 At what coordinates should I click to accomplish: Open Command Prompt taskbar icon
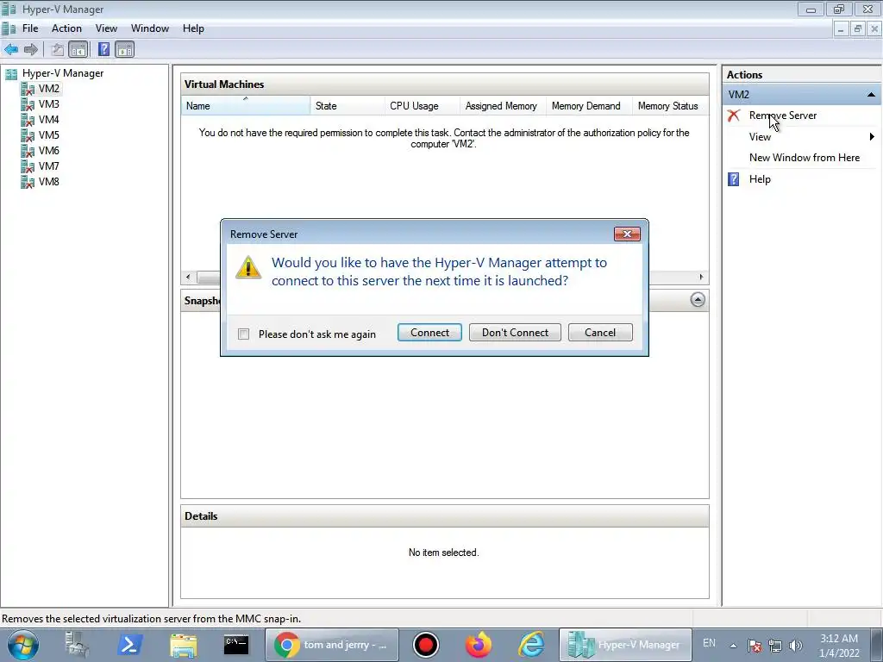[236, 645]
